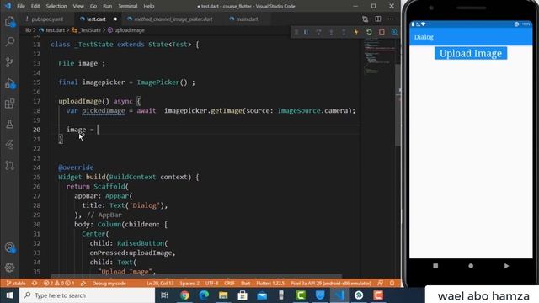Open the Run menu
Screen dimensions: 539x303
[107, 6]
